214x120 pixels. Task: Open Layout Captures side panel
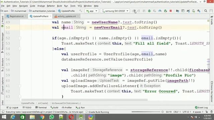2,86
